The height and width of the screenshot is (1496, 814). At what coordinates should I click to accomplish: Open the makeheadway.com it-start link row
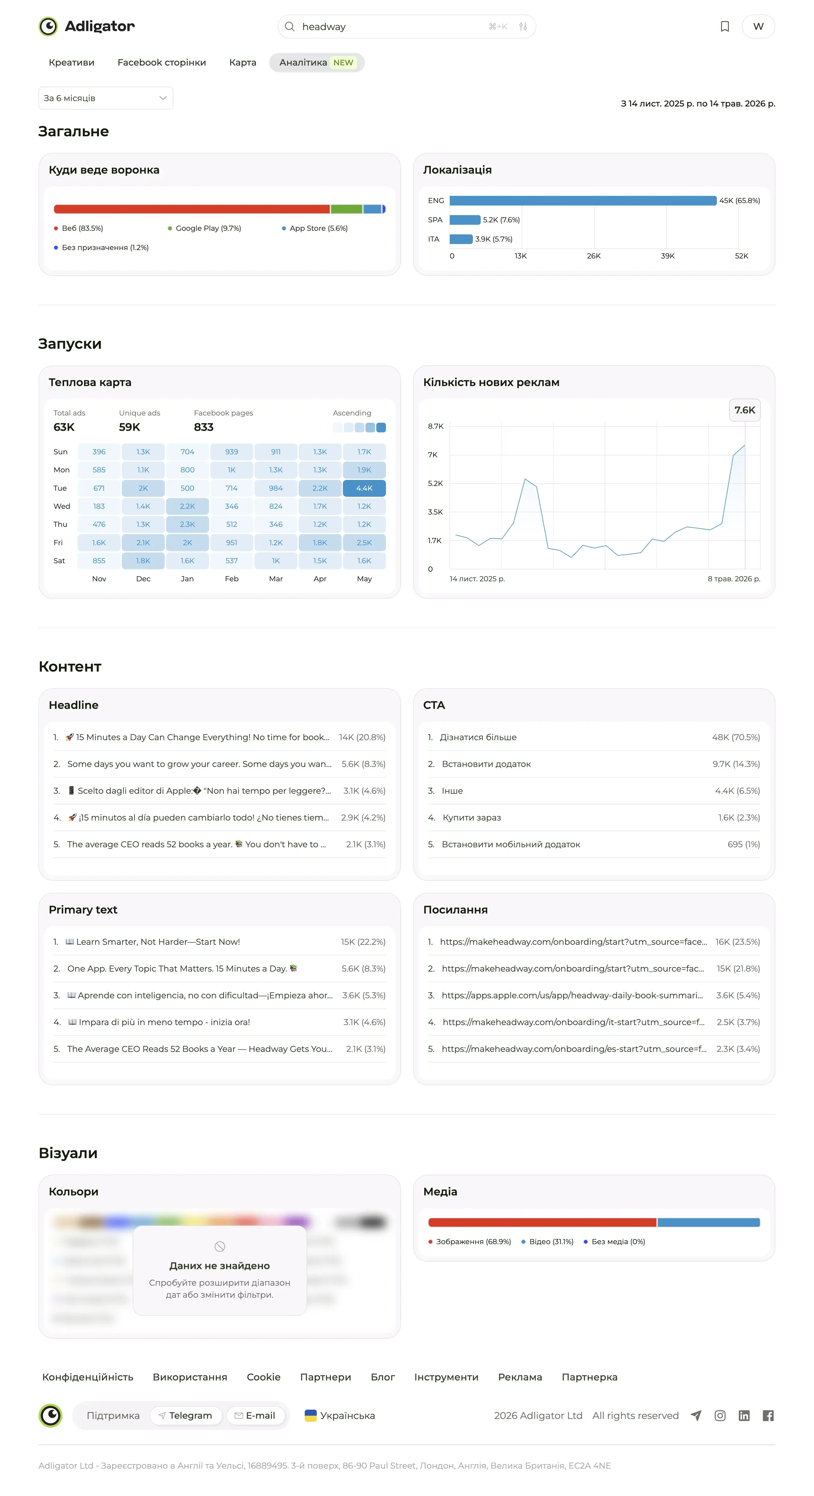pos(594,1022)
